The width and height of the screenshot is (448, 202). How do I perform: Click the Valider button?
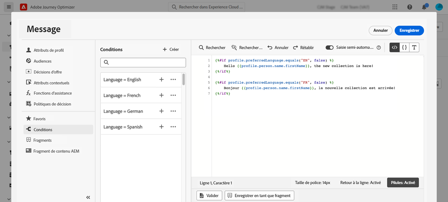pyautogui.click(x=209, y=196)
